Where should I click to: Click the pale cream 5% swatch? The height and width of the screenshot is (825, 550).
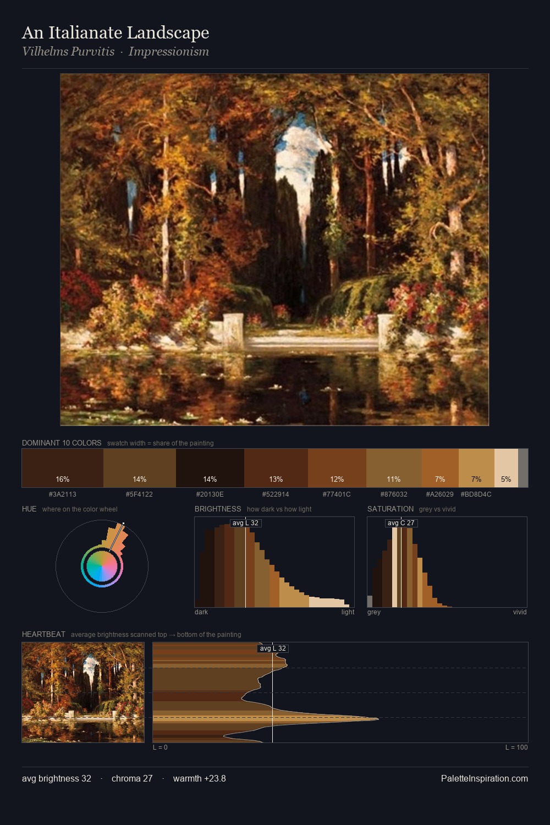coord(506,468)
